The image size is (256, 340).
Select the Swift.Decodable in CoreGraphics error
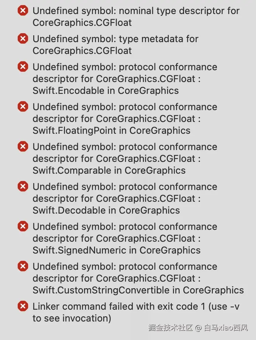125,198
